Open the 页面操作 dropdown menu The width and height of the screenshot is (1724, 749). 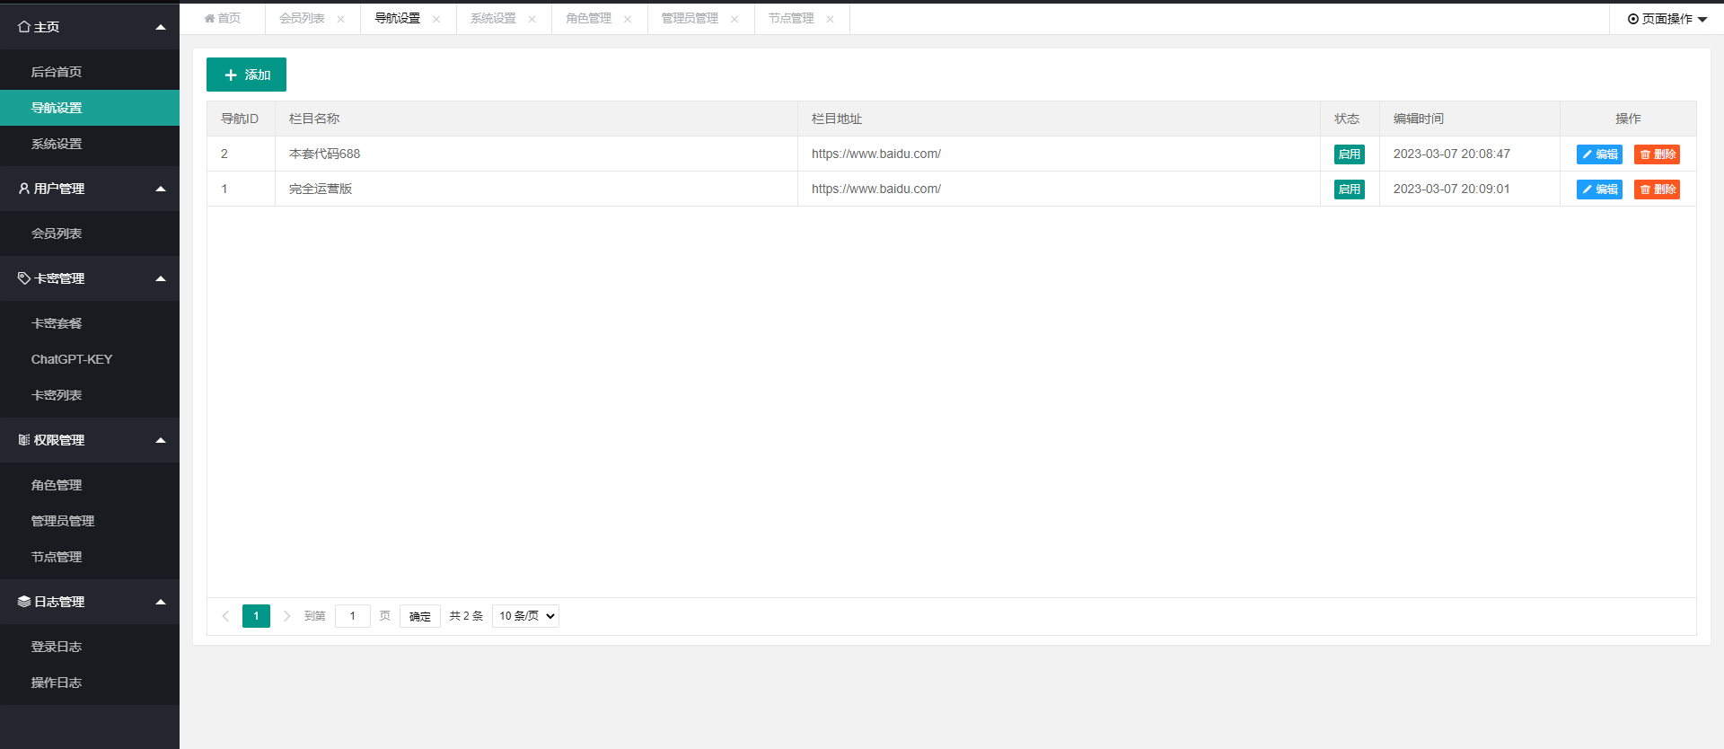(1667, 19)
